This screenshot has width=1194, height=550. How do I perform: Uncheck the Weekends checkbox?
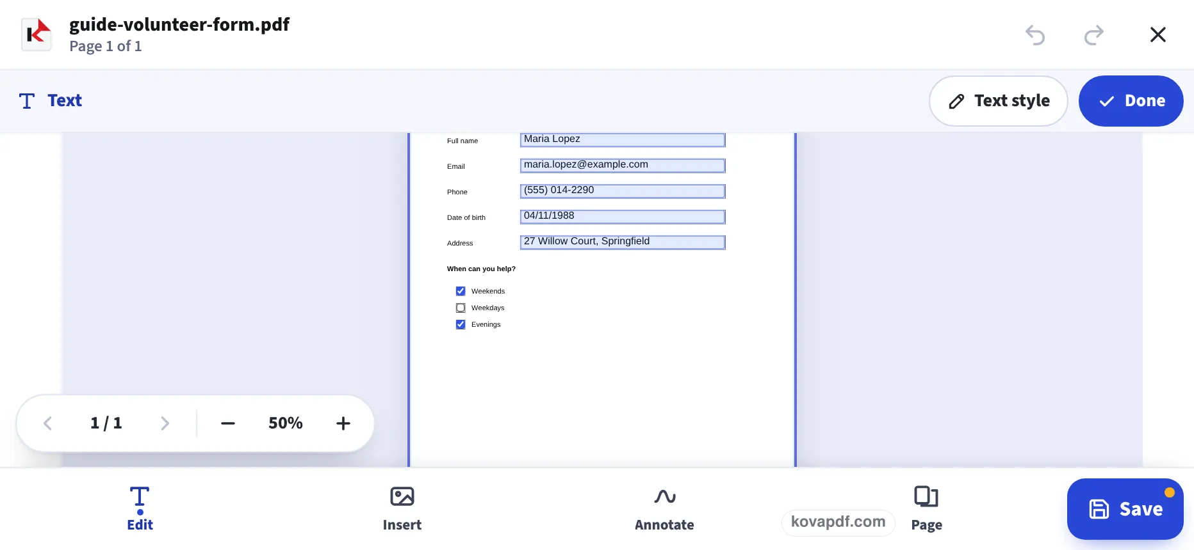click(461, 291)
